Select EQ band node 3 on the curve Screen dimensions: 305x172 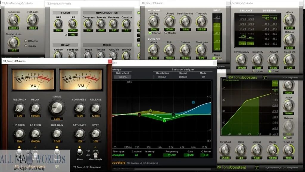tap(150, 111)
